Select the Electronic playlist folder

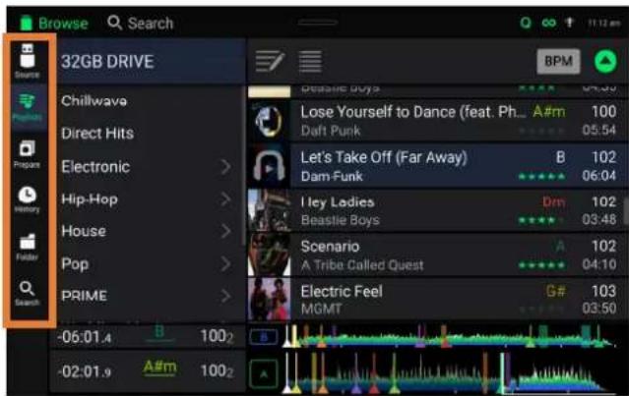click(x=95, y=167)
